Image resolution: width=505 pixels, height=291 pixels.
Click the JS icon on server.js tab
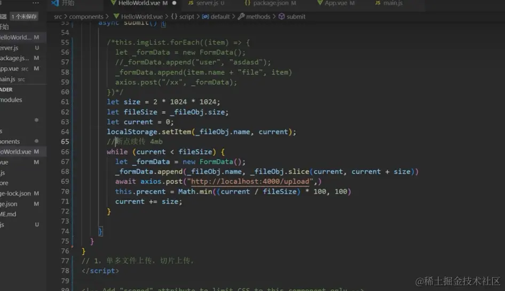coord(191,3)
